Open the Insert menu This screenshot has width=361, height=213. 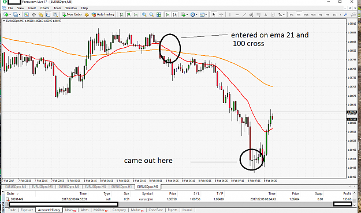pos(32,8)
